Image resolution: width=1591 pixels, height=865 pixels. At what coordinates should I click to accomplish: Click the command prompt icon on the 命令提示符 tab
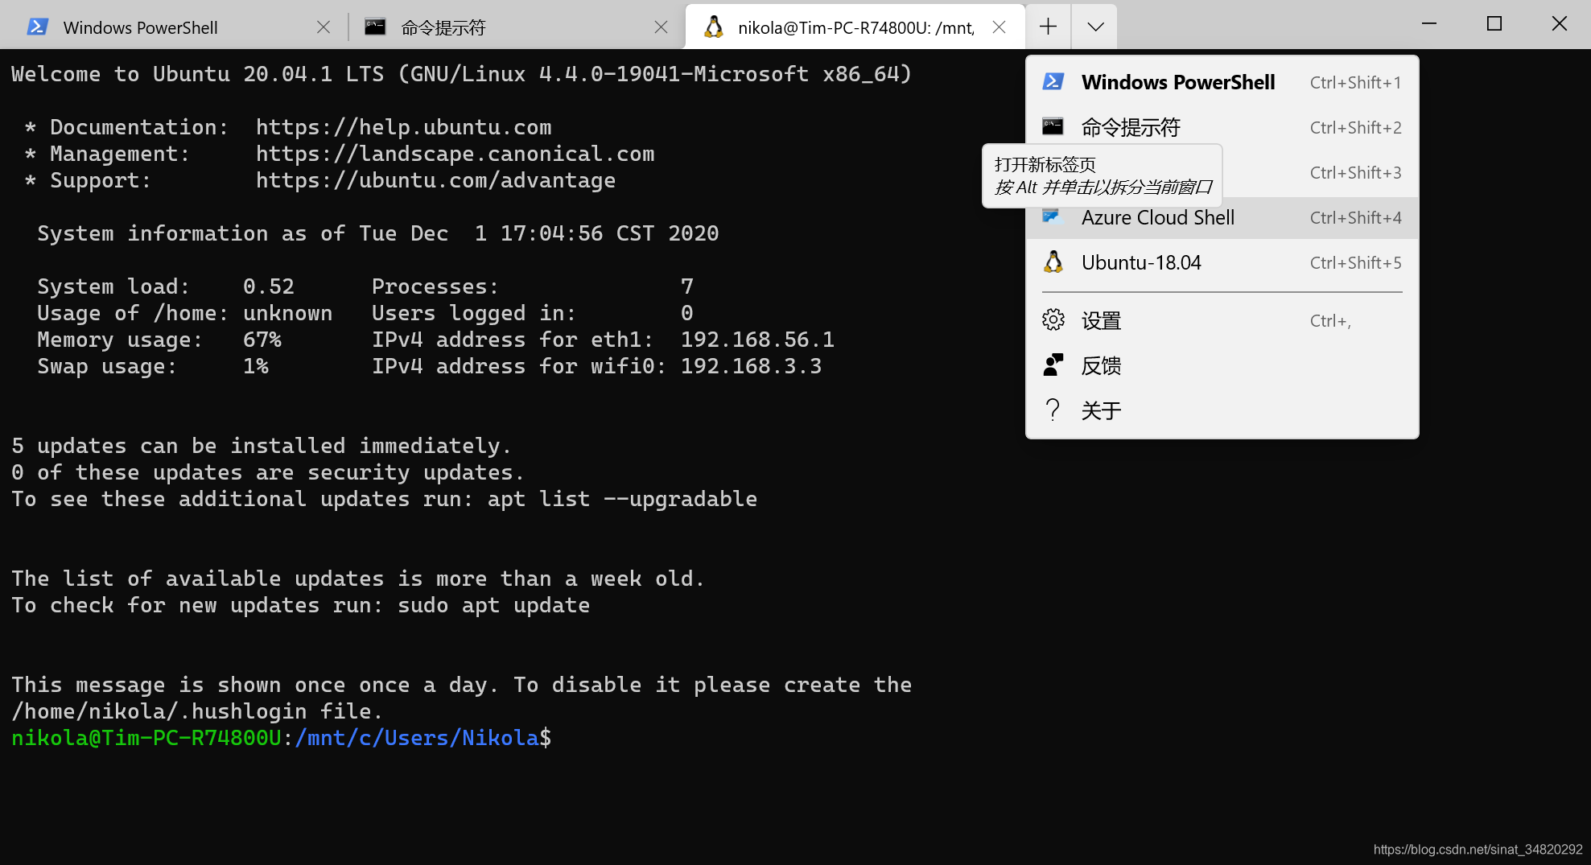(375, 27)
